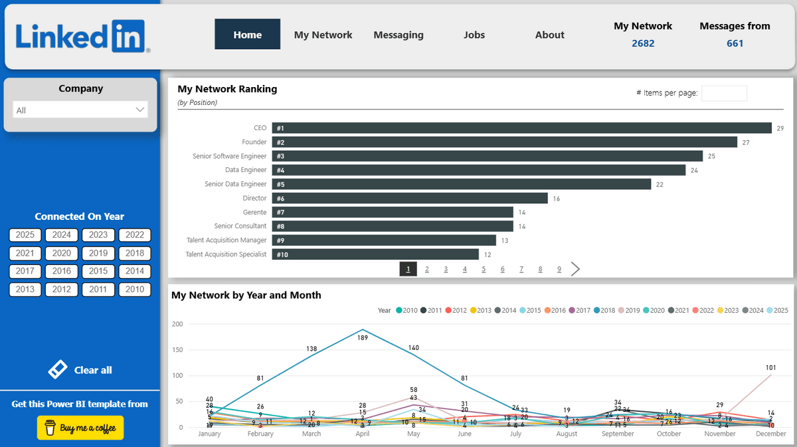
Task: Click the Gerente position label
Action: [x=255, y=212]
